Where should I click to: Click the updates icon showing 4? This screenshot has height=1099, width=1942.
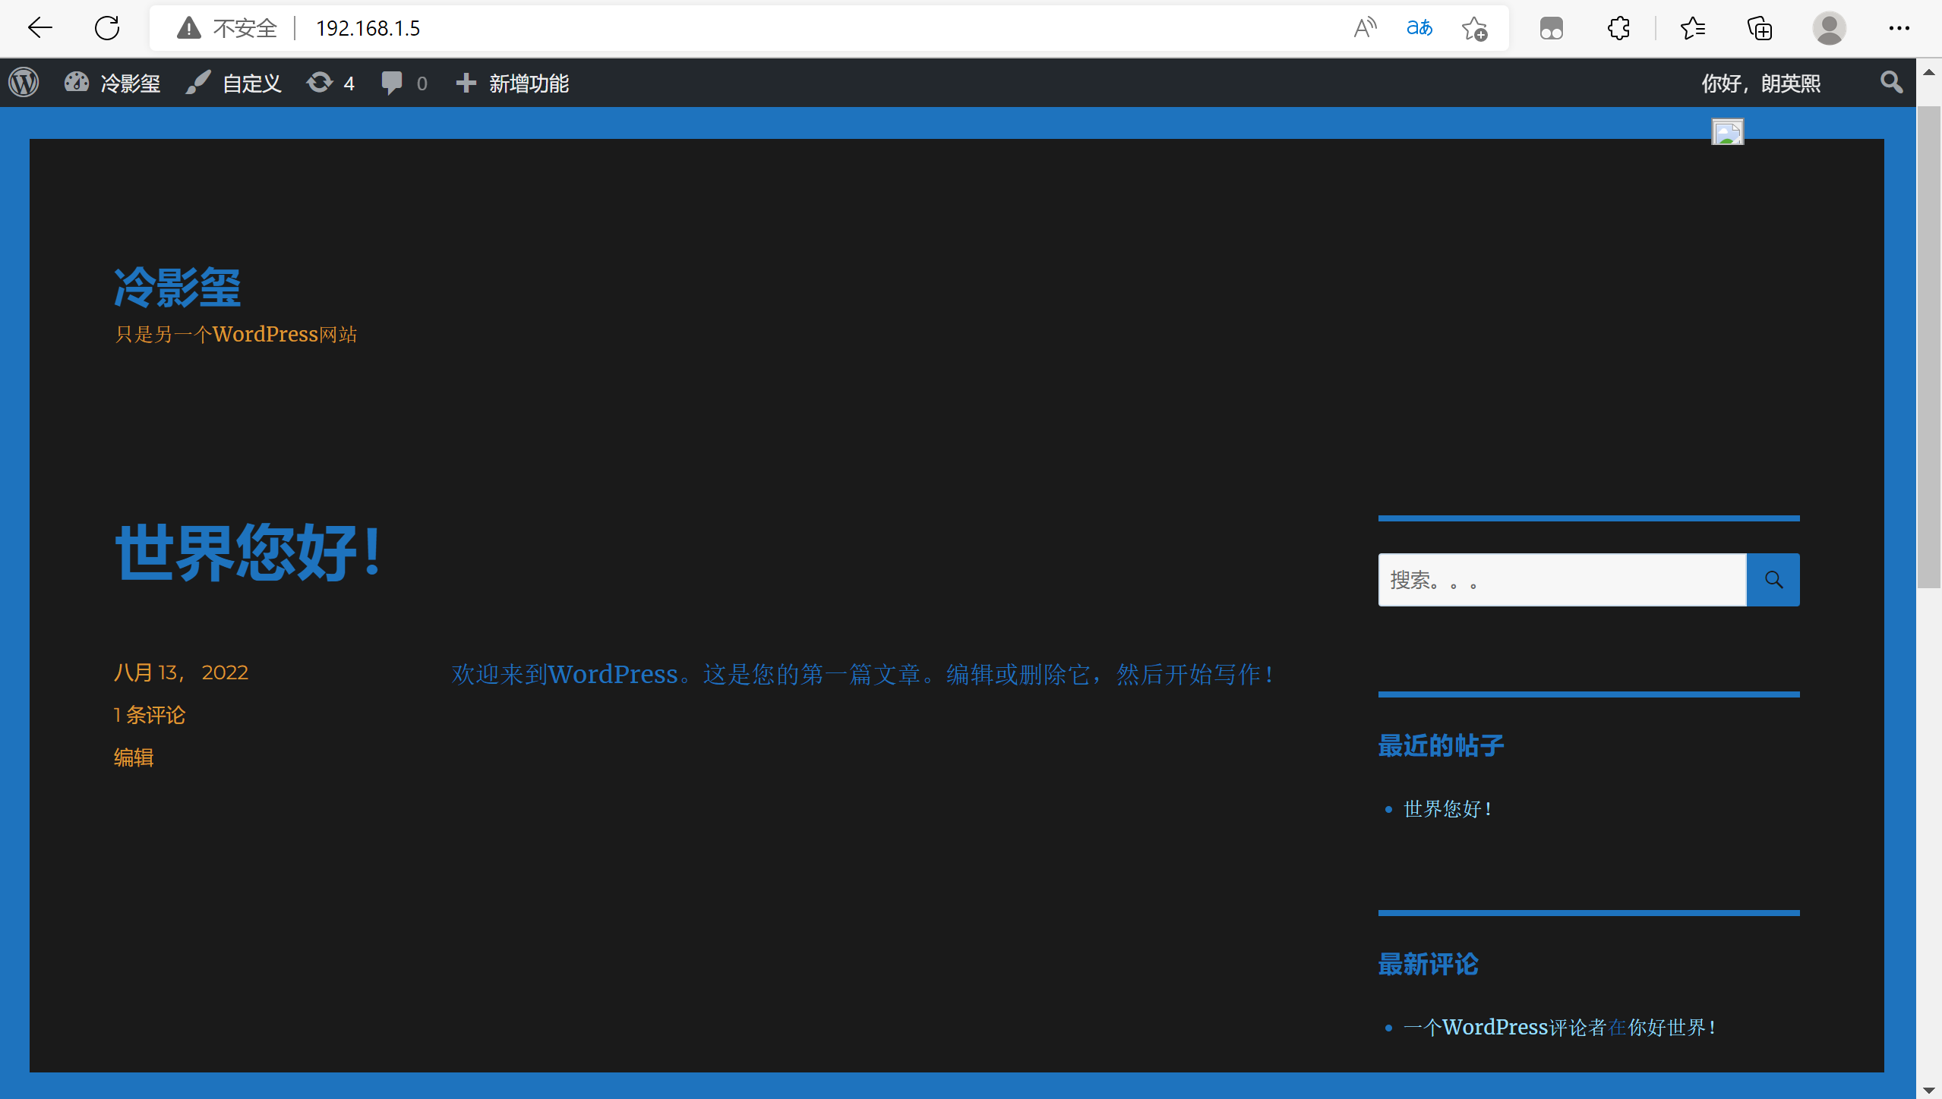(x=330, y=83)
